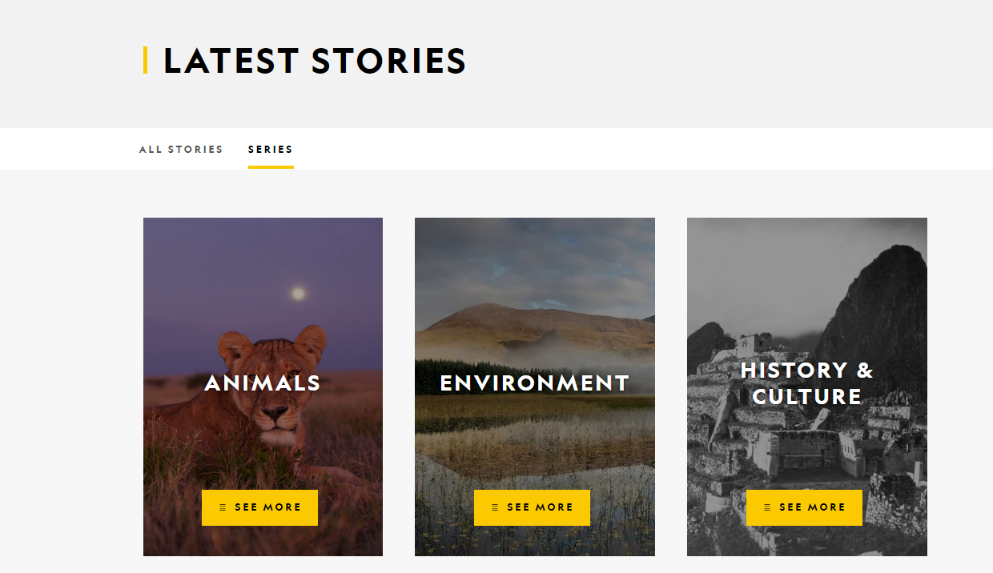Click the moon in the Animals card
Viewport: 993px width, 573px height.
[299, 294]
